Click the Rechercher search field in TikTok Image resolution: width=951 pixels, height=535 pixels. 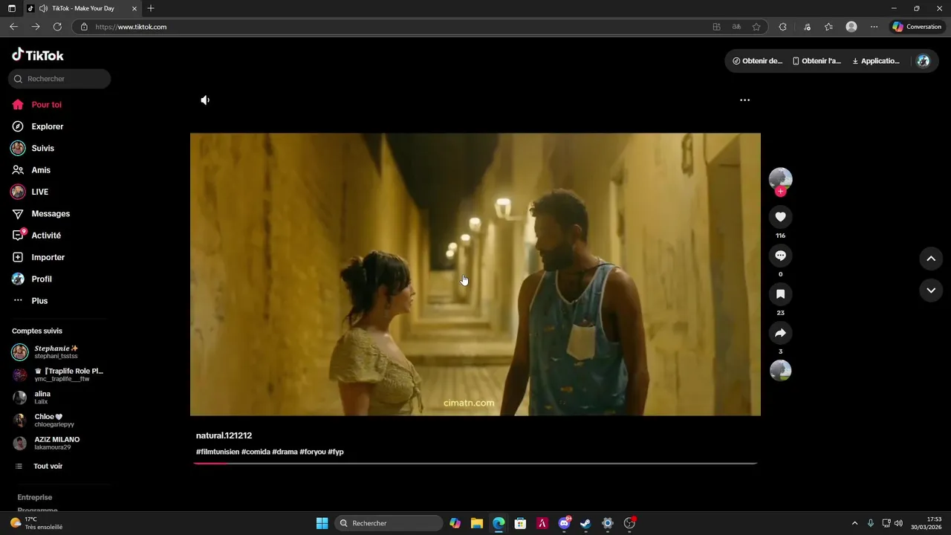point(59,79)
